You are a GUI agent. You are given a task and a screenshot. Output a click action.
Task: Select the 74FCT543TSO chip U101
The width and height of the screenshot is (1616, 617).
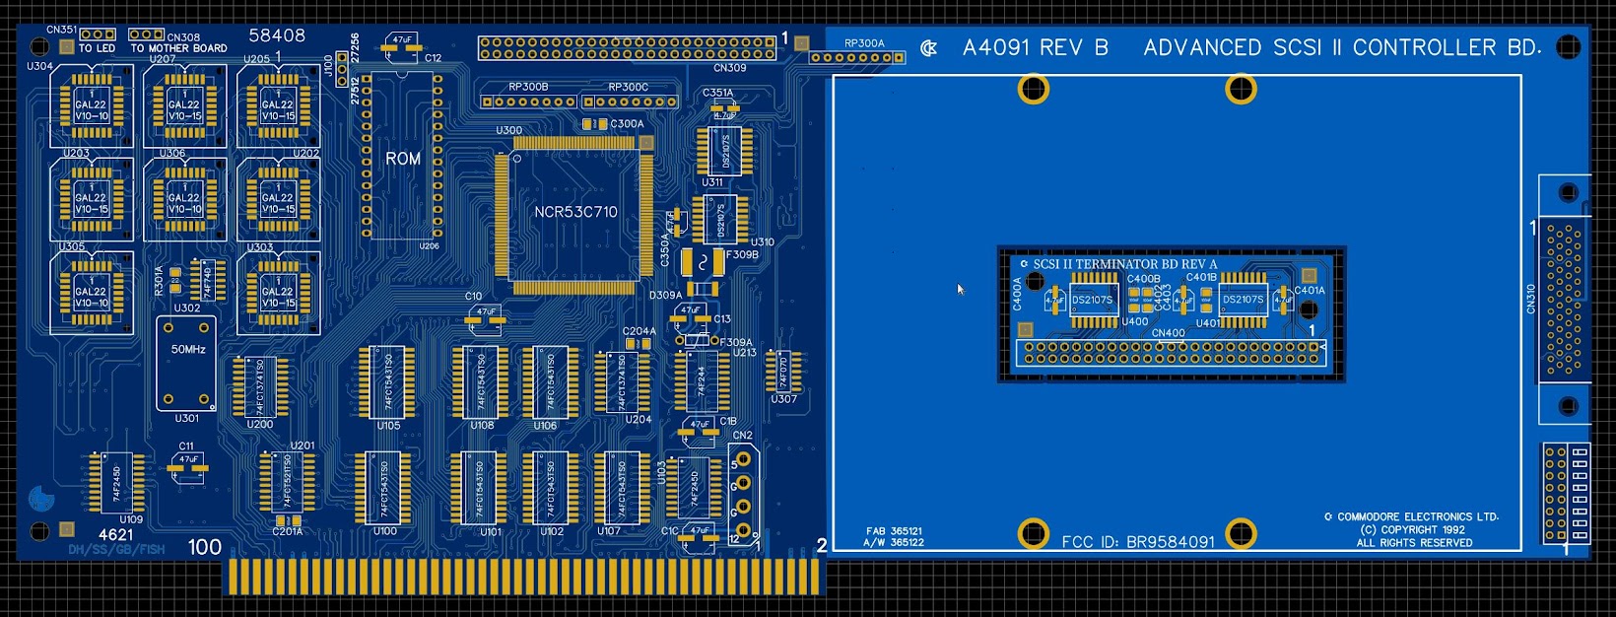tap(480, 489)
